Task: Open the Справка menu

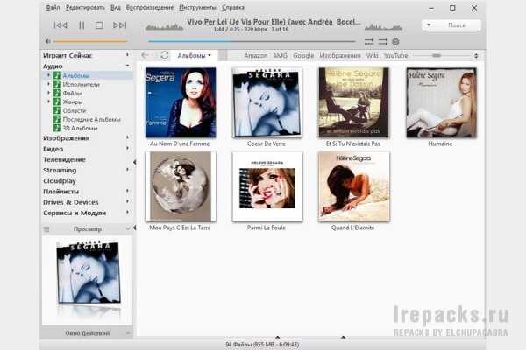Action: click(233, 7)
